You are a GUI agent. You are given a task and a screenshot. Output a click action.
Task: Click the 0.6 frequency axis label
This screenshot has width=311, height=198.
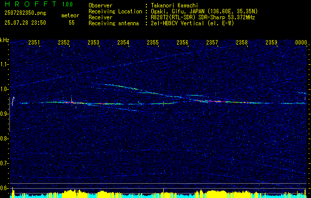pos(4,188)
